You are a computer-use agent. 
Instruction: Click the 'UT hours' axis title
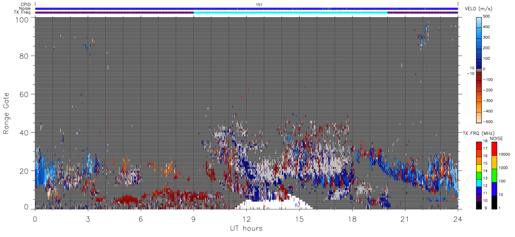[246, 228]
